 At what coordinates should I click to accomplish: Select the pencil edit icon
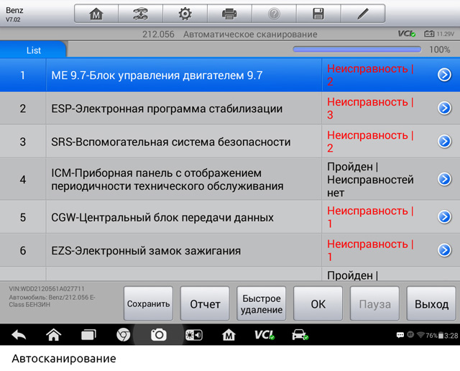pos(363,14)
